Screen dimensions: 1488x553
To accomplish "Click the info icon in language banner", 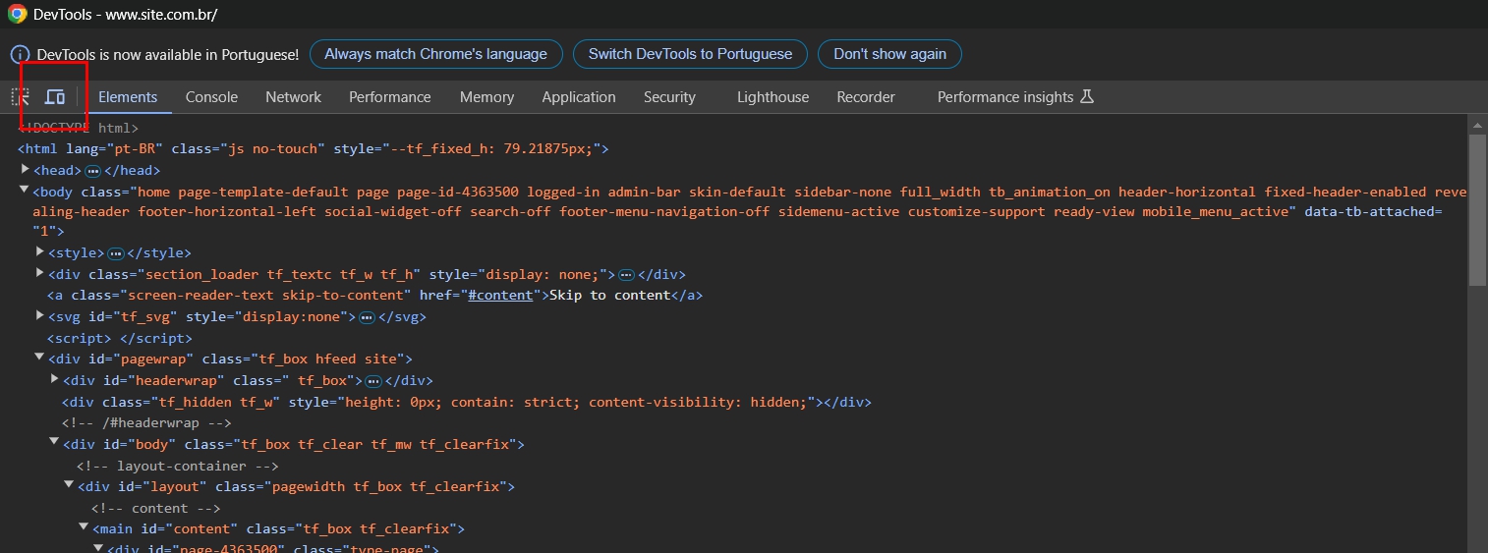I will click(x=20, y=54).
